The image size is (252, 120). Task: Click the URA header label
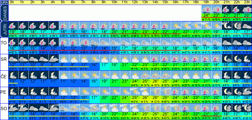(4, 2)
